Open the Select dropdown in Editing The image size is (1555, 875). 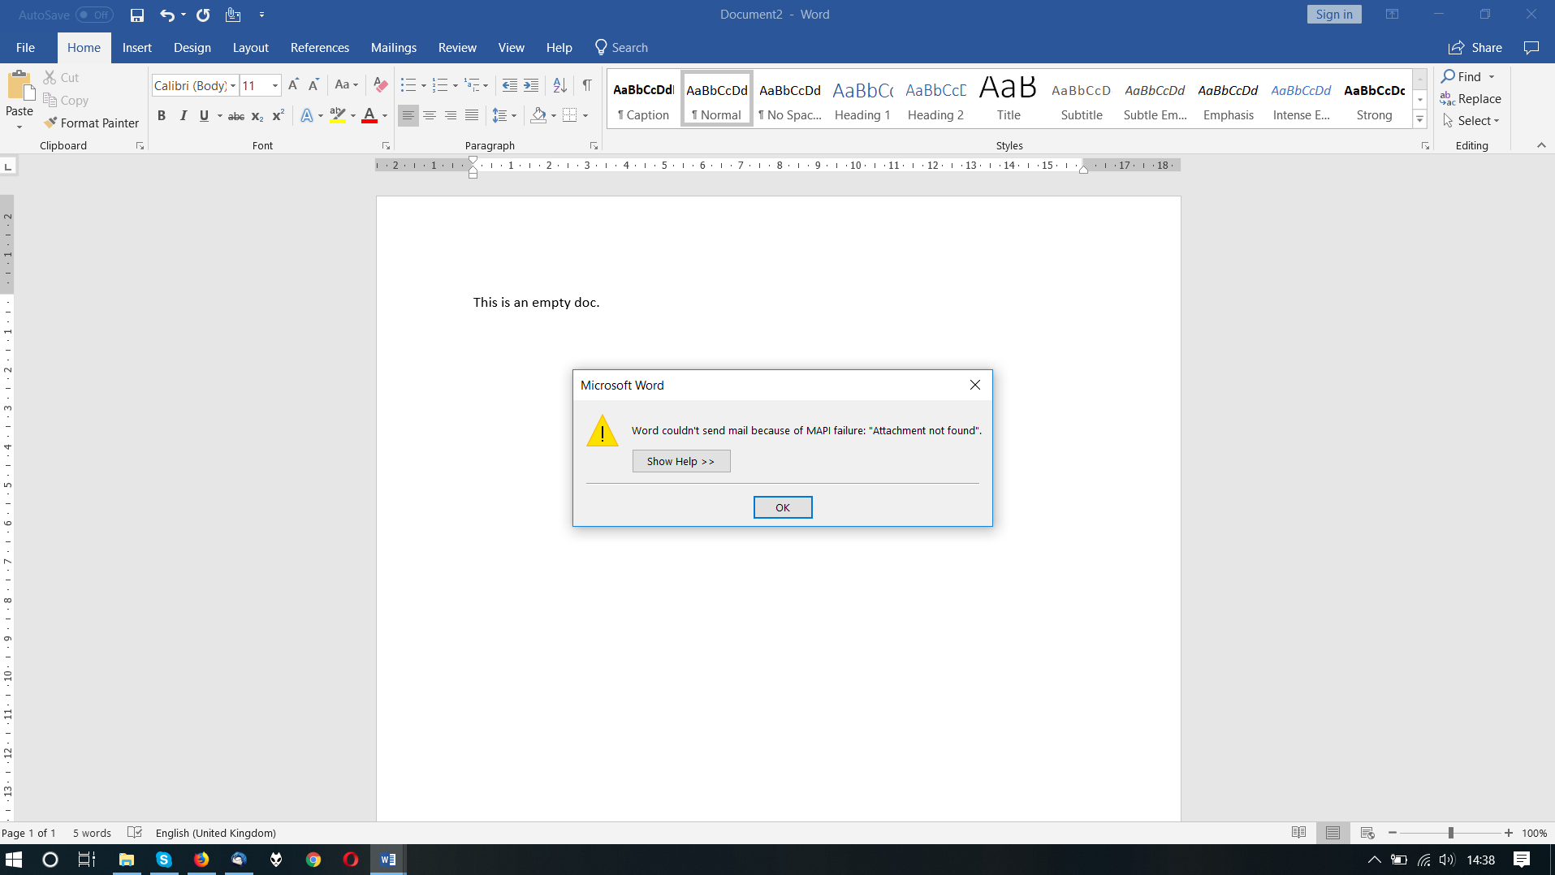click(1471, 120)
